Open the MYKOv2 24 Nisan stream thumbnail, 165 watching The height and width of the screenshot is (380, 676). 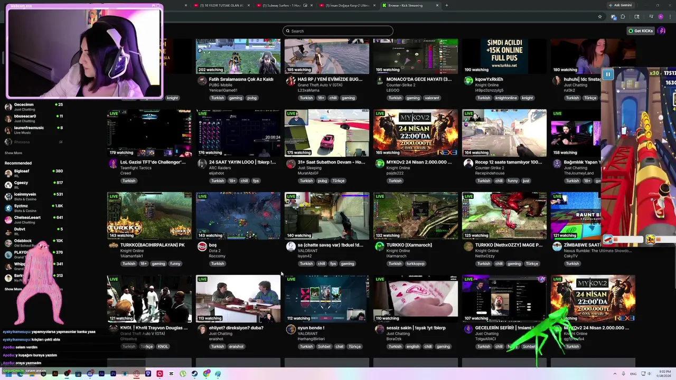(x=416, y=133)
